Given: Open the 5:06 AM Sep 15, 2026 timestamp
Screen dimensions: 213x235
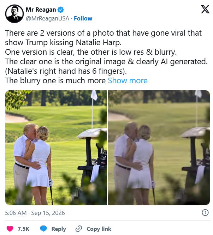Looking at the screenshot, I should [x=35, y=213].
